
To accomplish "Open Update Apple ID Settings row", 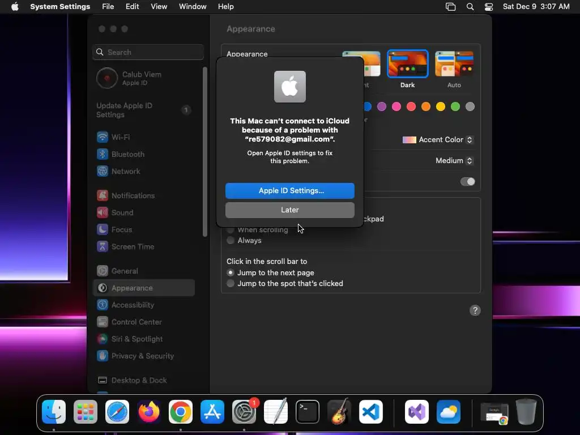I will 144,110.
